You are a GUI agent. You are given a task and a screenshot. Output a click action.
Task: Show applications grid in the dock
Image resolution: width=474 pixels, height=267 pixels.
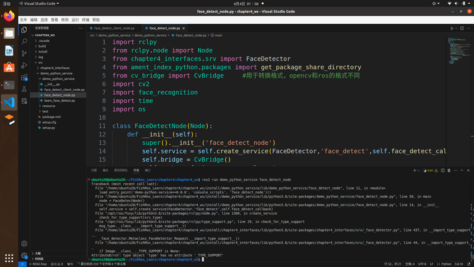9,258
